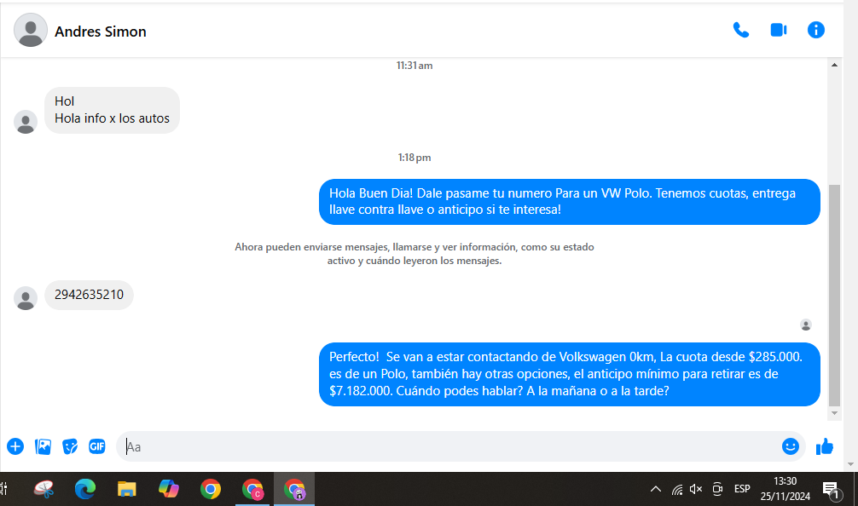858x506 pixels.
Task: Click the Andres Simon name in header
Action: coord(101,32)
